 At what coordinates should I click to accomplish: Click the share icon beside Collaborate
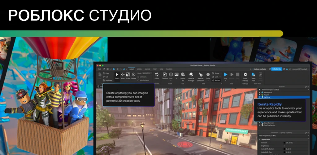(289, 69)
